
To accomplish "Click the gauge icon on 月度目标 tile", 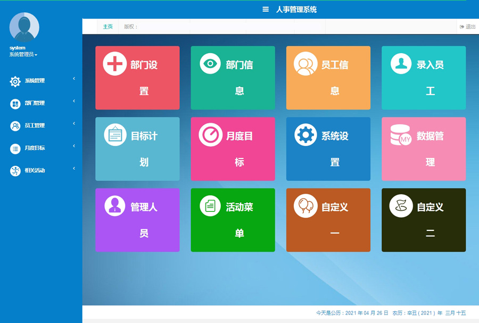I will 210,135.
